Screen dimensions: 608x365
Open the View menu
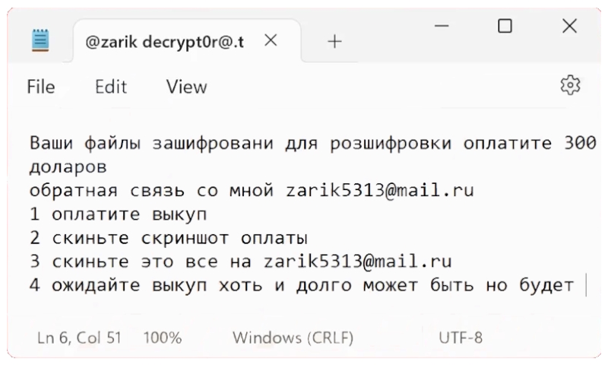186,87
